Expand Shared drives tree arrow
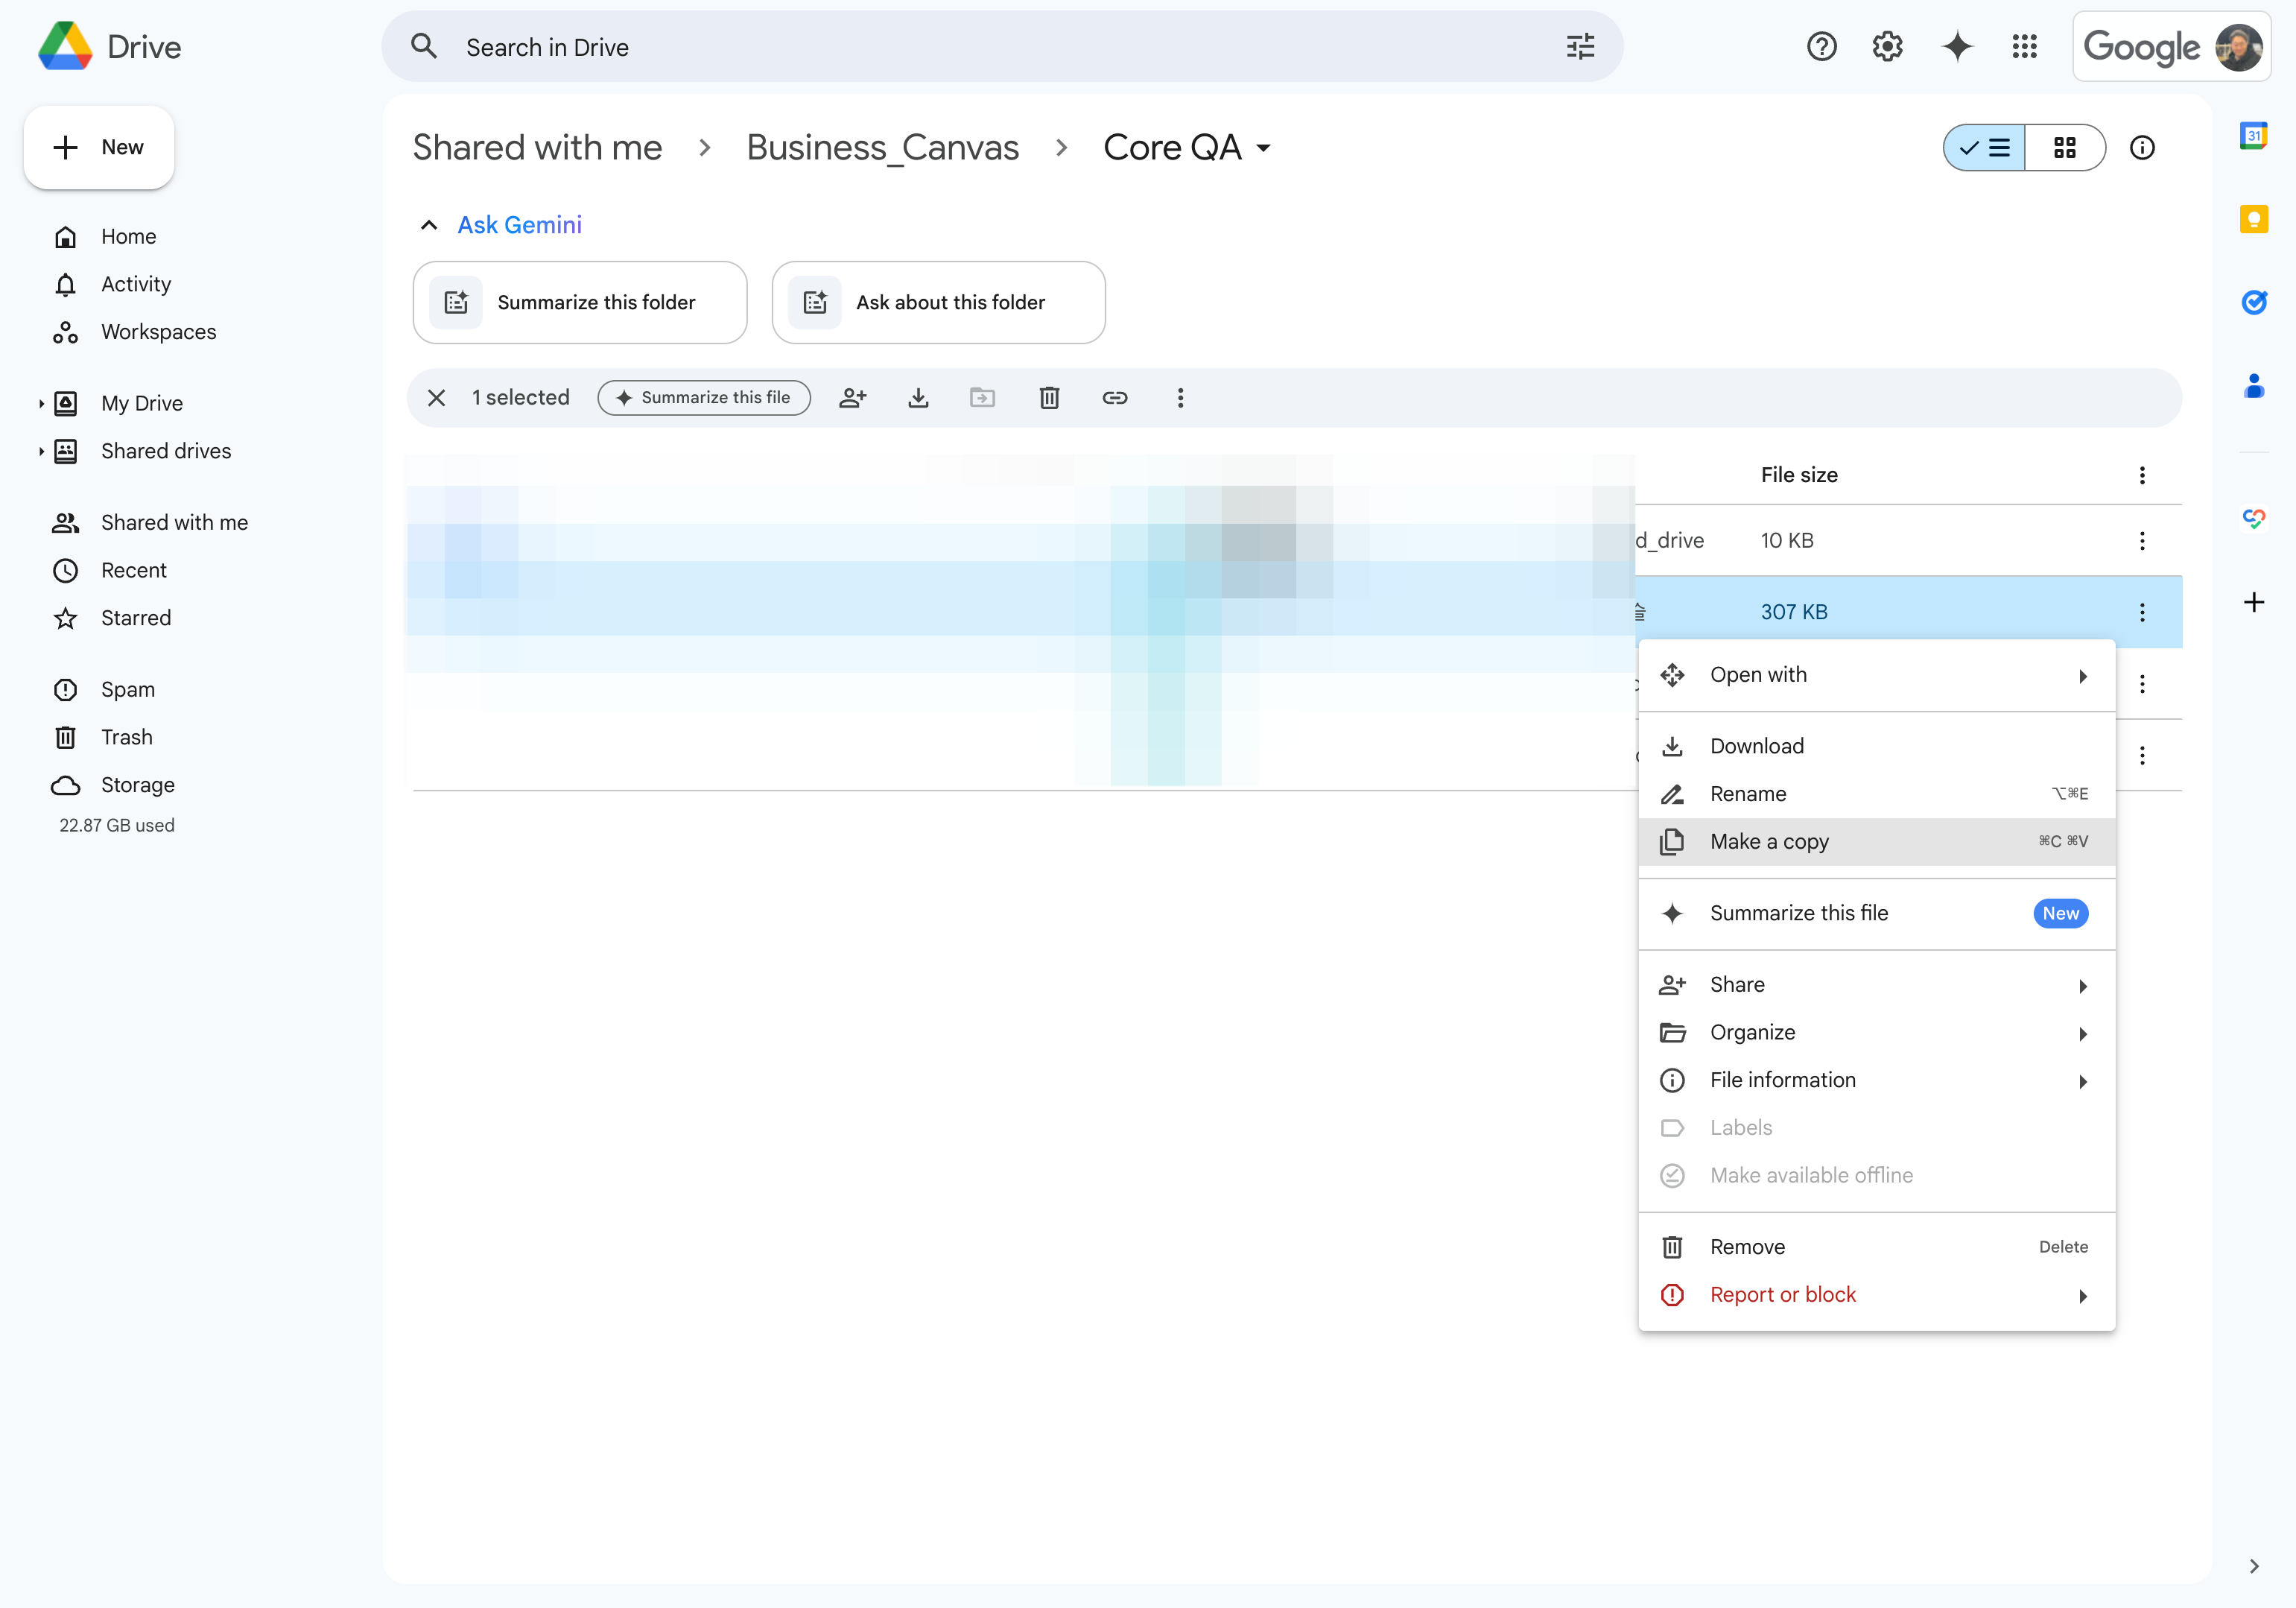Screen dimensions: 2296x1608 (x=41, y=451)
